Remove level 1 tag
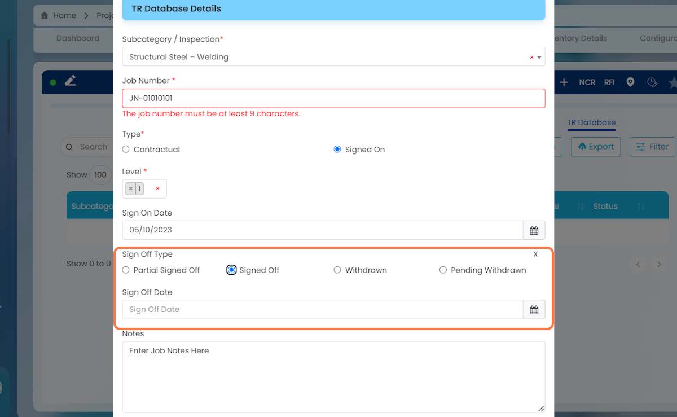 [131, 188]
